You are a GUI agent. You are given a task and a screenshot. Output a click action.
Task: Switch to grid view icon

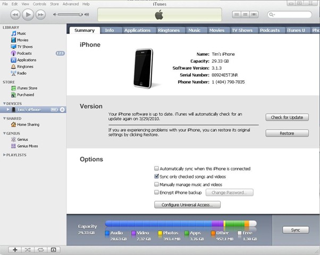pos(245,14)
